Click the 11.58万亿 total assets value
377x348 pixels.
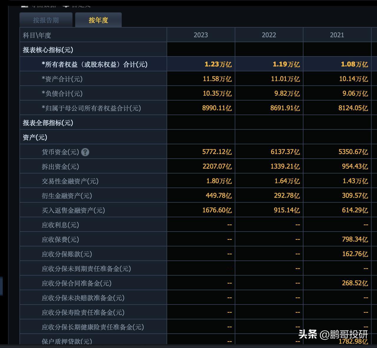(x=217, y=79)
